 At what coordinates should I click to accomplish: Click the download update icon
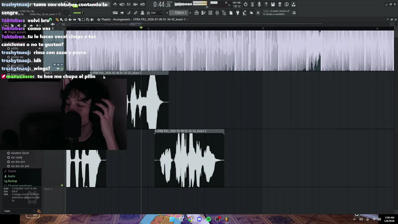click(x=294, y=4)
